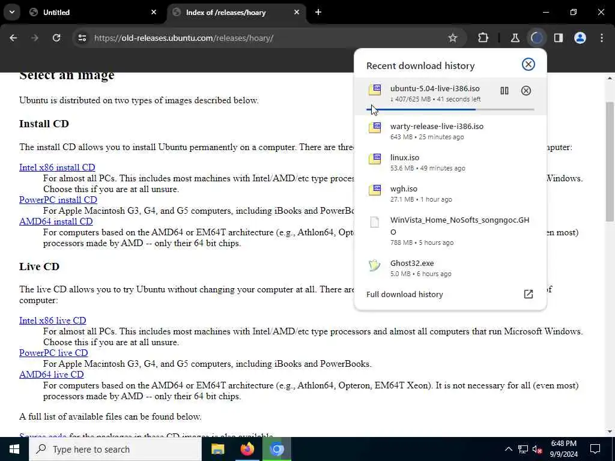Expand the tab search dropdown

pyautogui.click(x=12, y=12)
